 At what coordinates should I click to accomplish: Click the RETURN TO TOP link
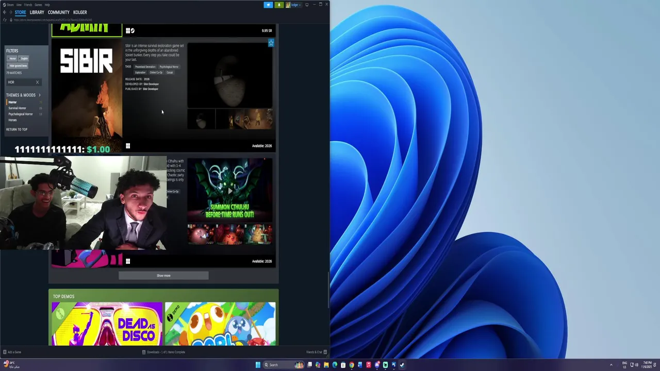click(16, 129)
